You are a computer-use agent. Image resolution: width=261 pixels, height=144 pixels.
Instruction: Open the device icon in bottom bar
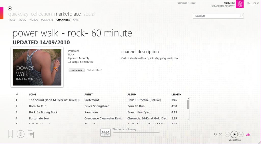point(10,134)
